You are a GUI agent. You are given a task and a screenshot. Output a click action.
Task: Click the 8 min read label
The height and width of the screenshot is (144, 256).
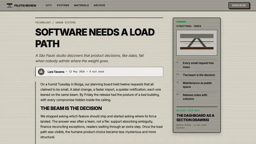coord(97,72)
